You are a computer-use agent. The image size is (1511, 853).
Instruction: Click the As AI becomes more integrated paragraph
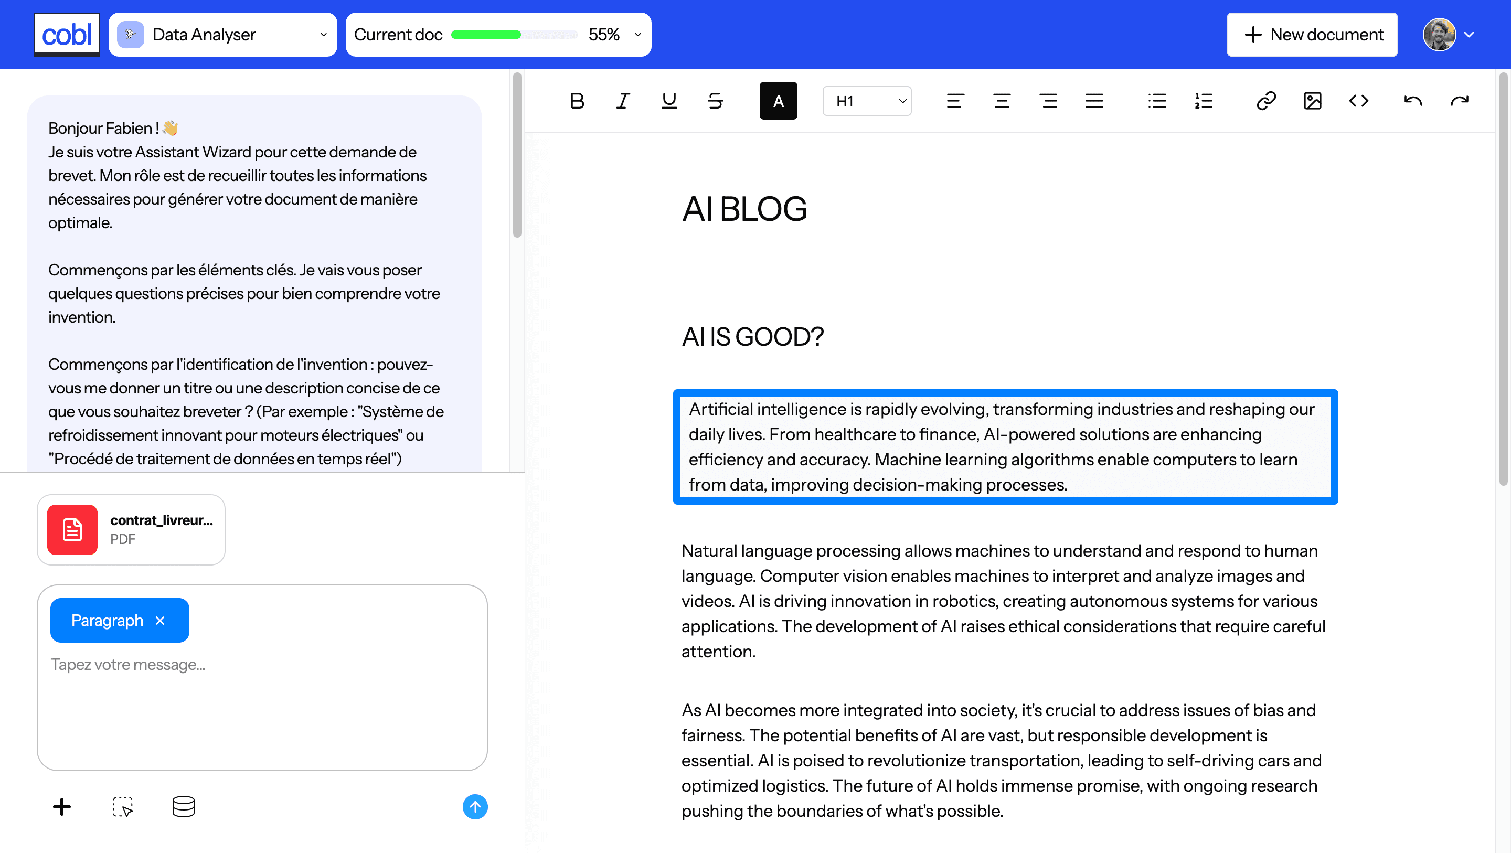pyautogui.click(x=1002, y=761)
